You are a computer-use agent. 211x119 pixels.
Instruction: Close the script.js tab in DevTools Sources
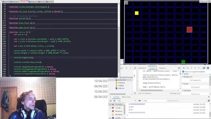point(156,68)
